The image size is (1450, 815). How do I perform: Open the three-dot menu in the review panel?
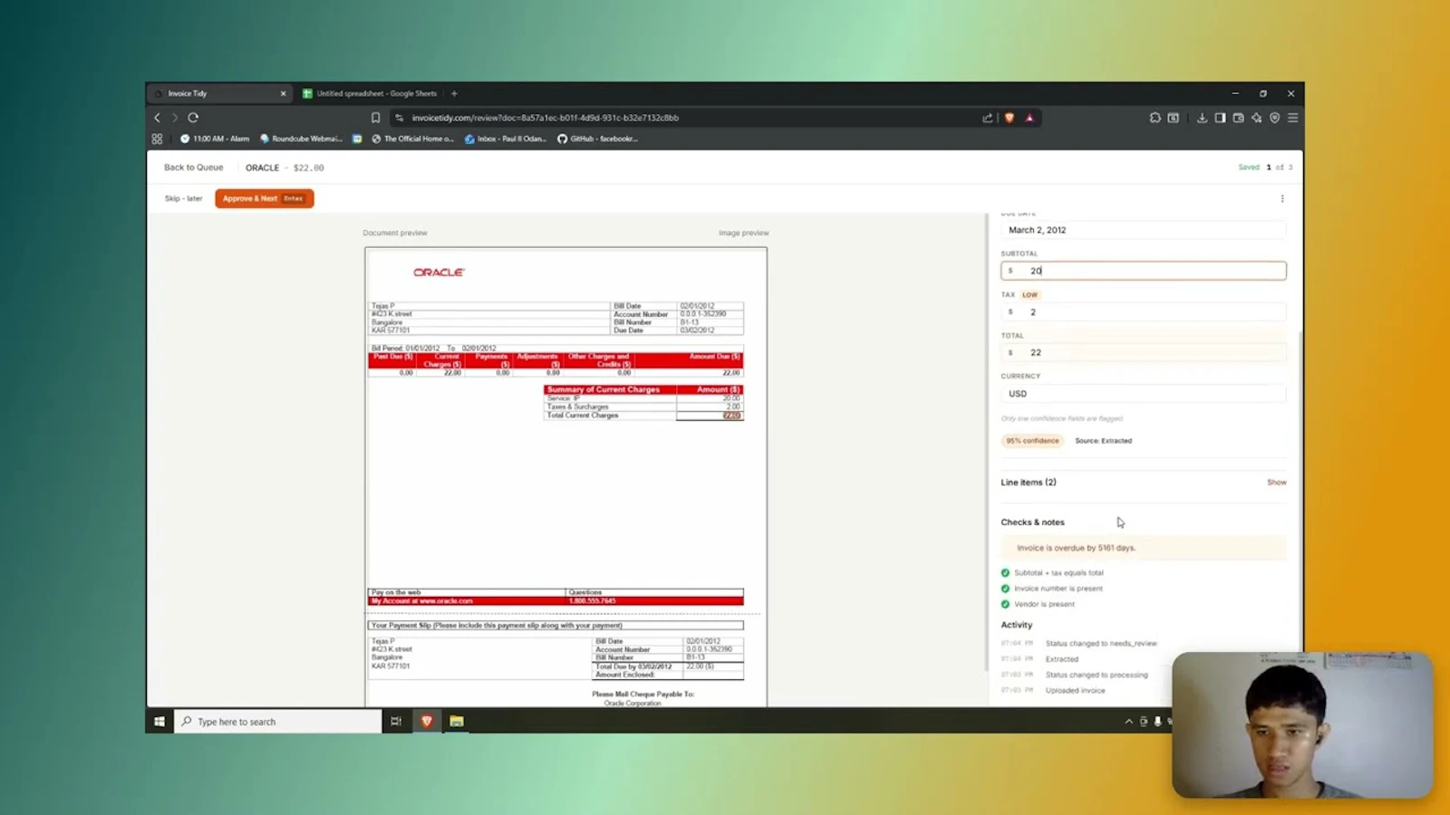1282,198
